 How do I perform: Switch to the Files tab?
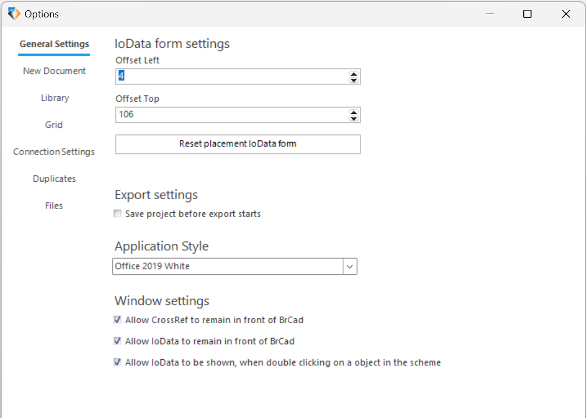tap(54, 205)
